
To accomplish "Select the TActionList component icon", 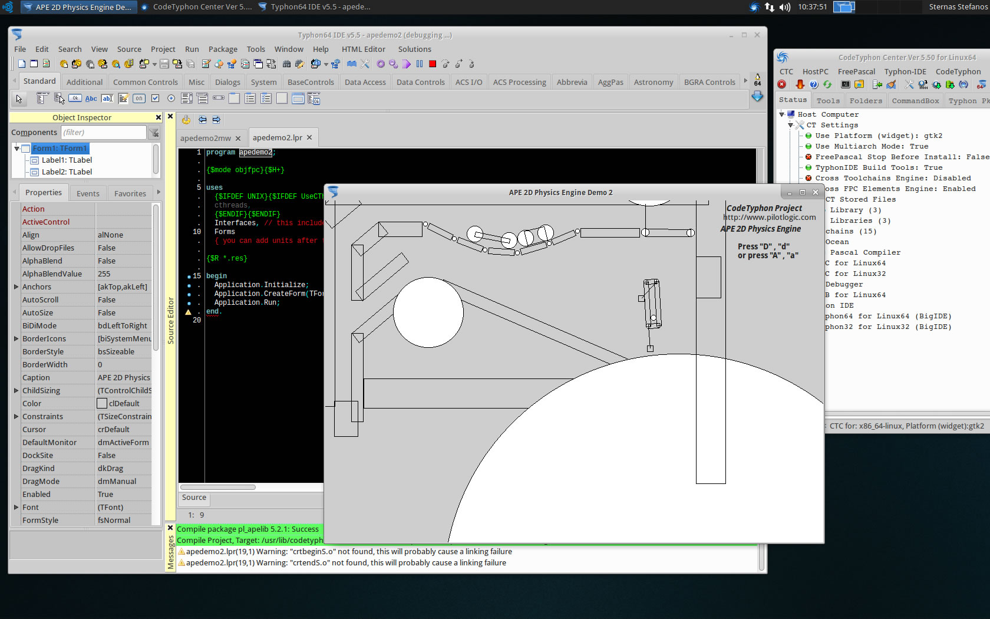I will coord(313,98).
